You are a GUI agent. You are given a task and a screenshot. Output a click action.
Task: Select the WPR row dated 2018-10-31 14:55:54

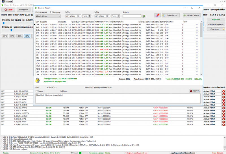click(x=116, y=50)
